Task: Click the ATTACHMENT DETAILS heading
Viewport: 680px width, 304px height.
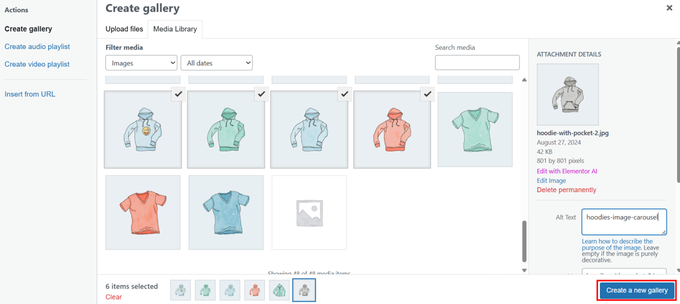Action: pos(569,54)
